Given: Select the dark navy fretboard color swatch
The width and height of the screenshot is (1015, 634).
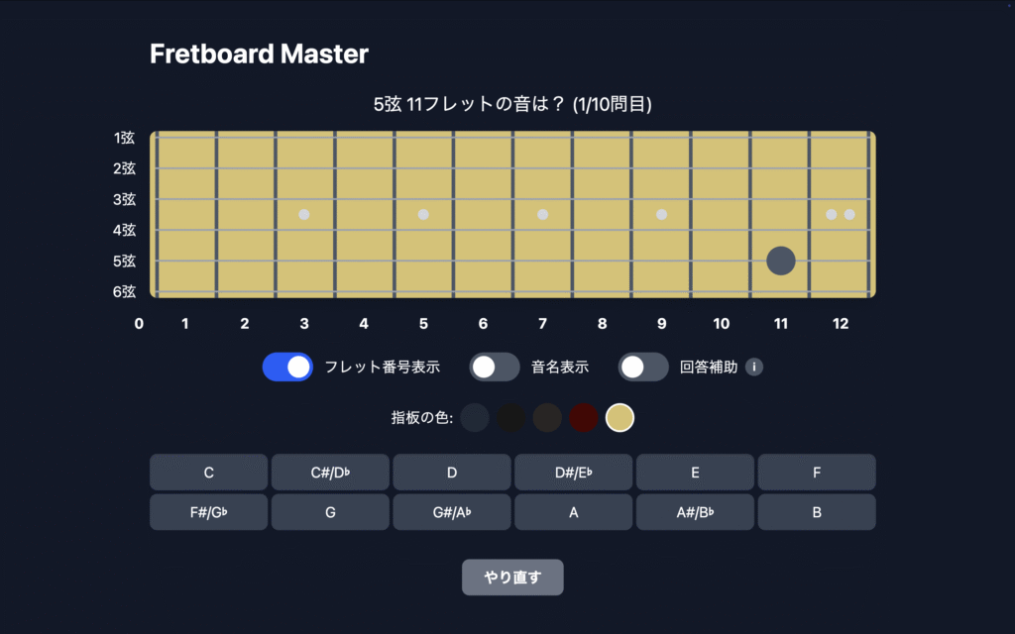Looking at the screenshot, I should point(475,418).
